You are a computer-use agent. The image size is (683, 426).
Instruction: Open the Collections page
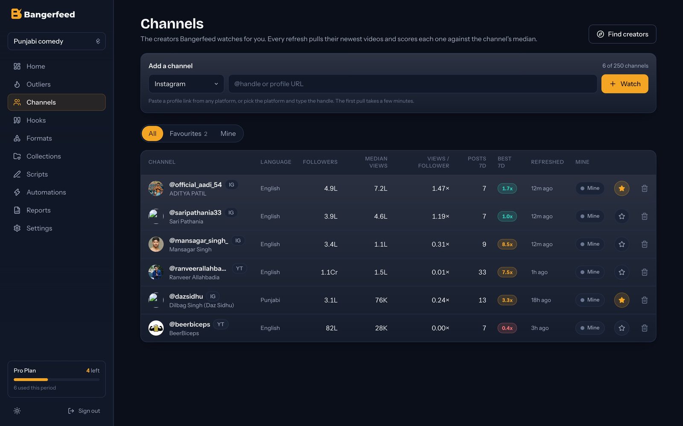56,156
